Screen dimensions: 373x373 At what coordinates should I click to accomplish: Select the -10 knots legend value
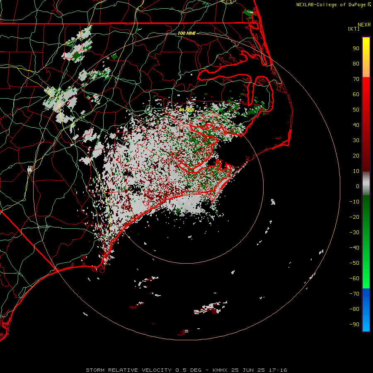[x=354, y=202]
